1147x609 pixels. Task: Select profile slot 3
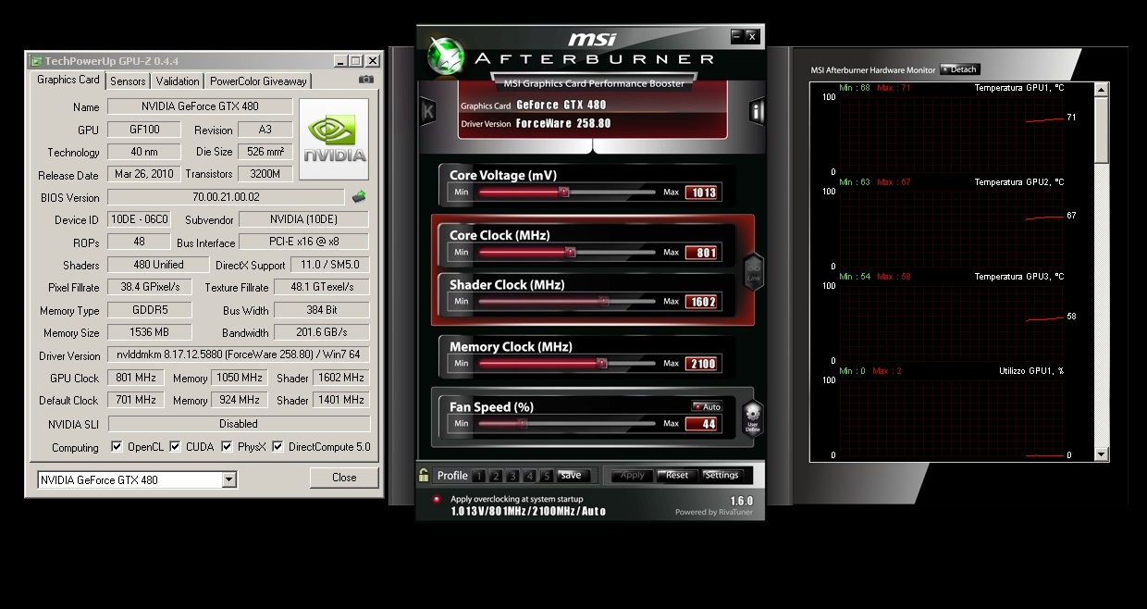pos(512,477)
